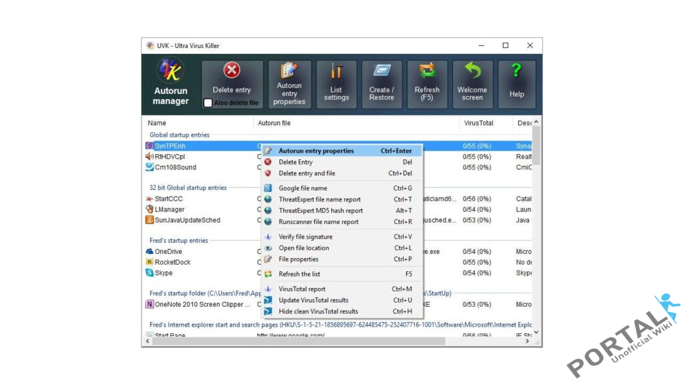Click the 0/53 (0%) value for SunJavaUpdateSched

point(477,220)
